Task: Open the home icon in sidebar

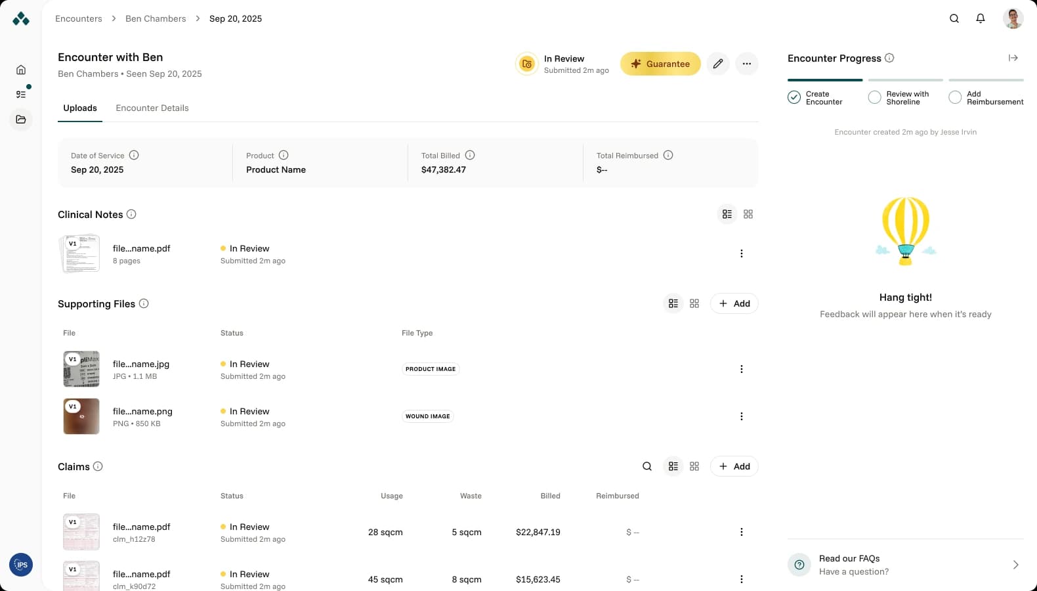Action: (x=21, y=70)
